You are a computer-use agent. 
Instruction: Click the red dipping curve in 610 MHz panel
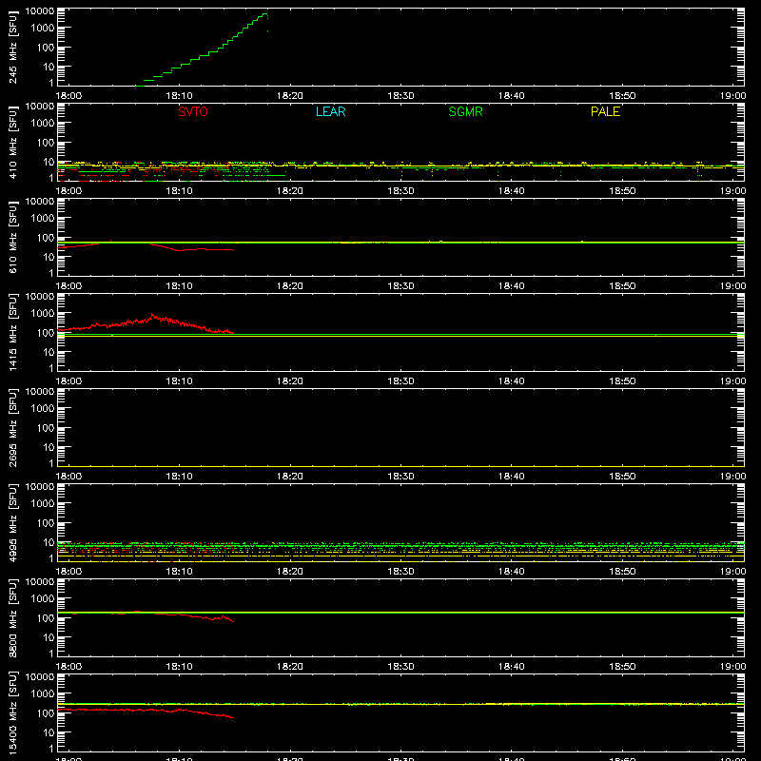coord(192,249)
